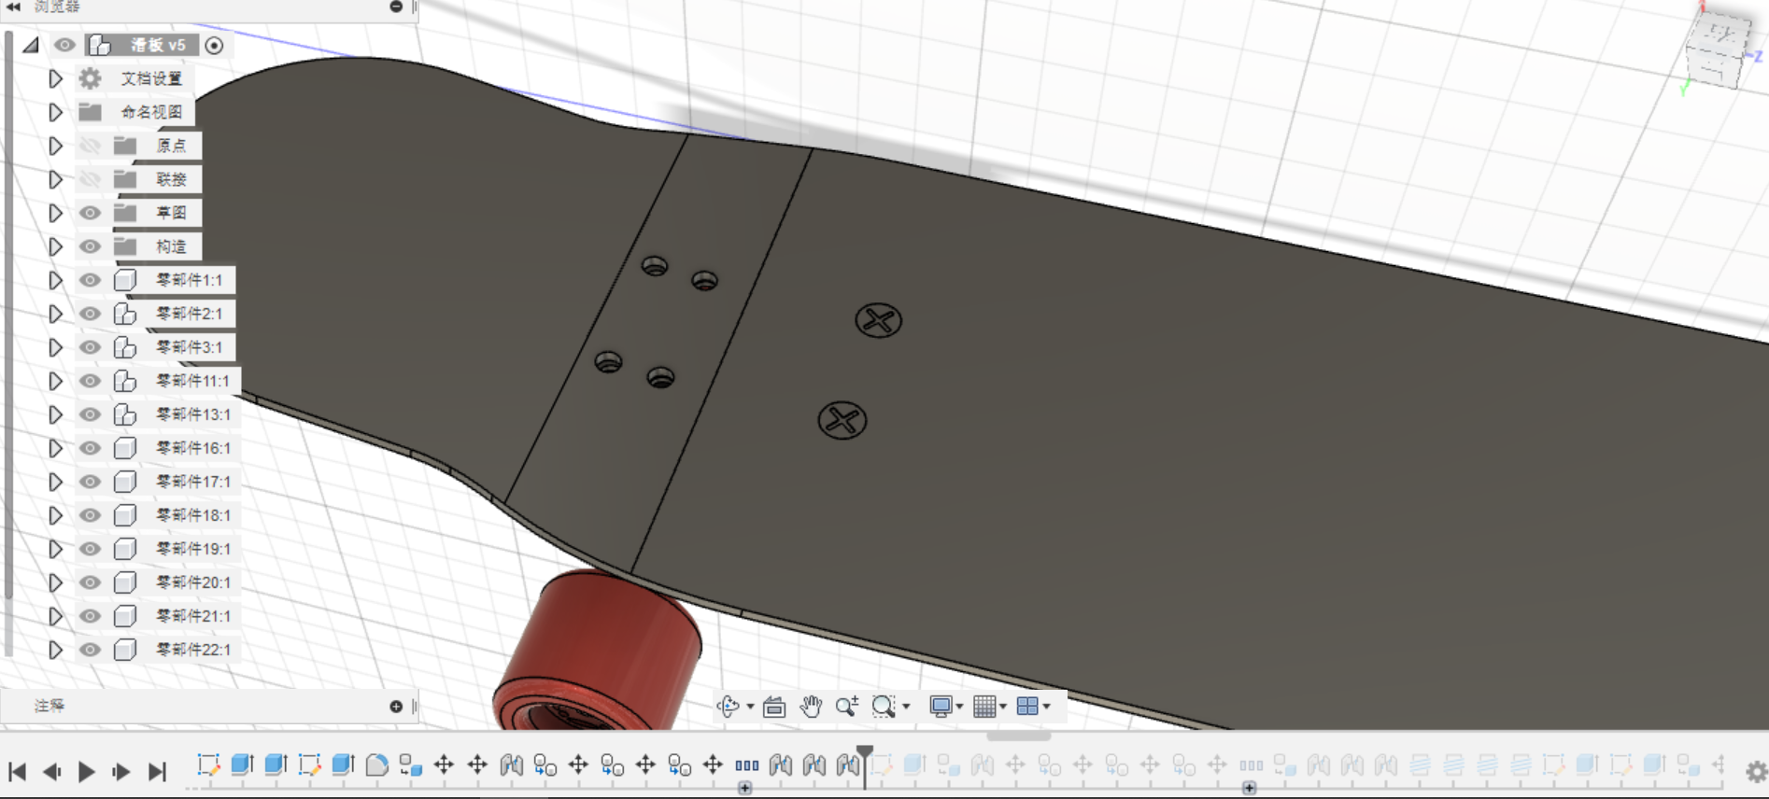Click the 命名视图 folder icon
1769x799 pixels.
pos(90,112)
